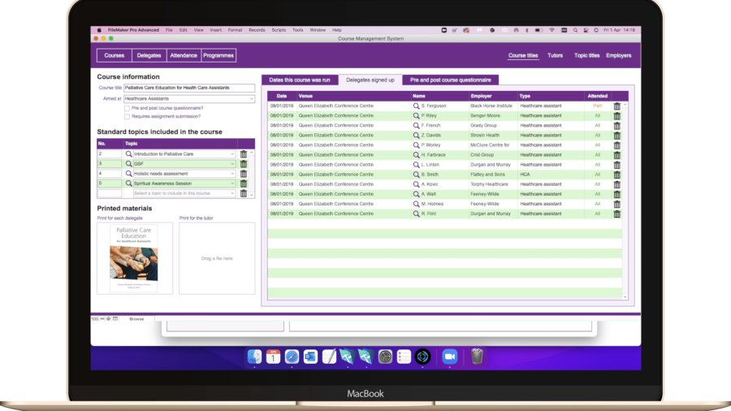Click magnifier icon beside B. Smith
The width and height of the screenshot is (731, 411).
pyautogui.click(x=417, y=175)
